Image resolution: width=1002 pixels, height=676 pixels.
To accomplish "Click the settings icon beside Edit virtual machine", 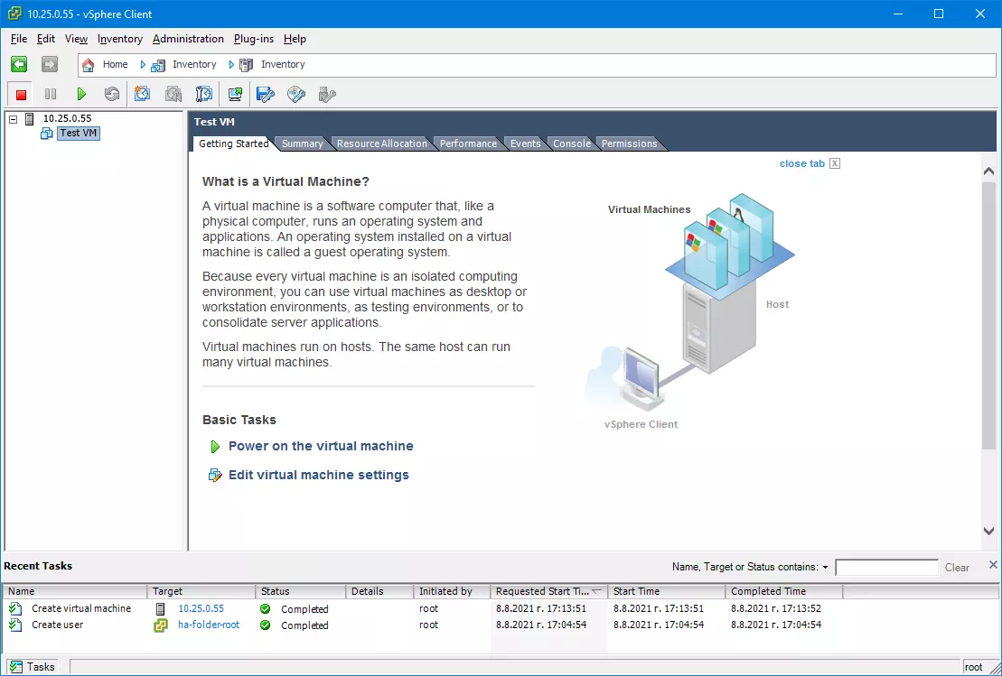I will [215, 475].
